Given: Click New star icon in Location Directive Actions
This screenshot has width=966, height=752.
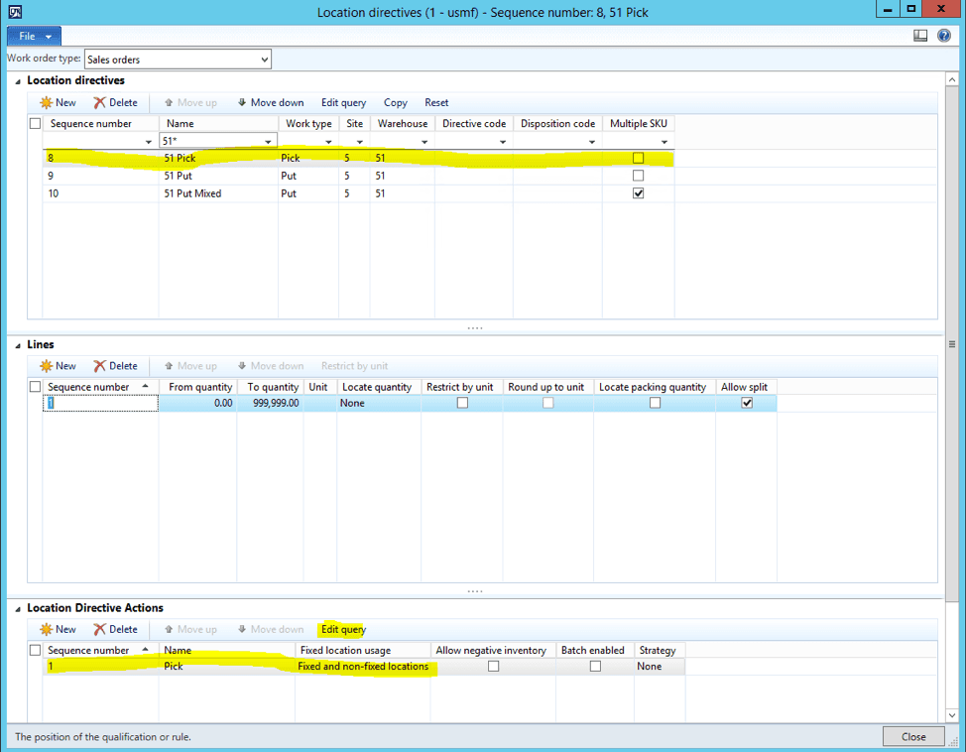Looking at the screenshot, I should coord(47,629).
